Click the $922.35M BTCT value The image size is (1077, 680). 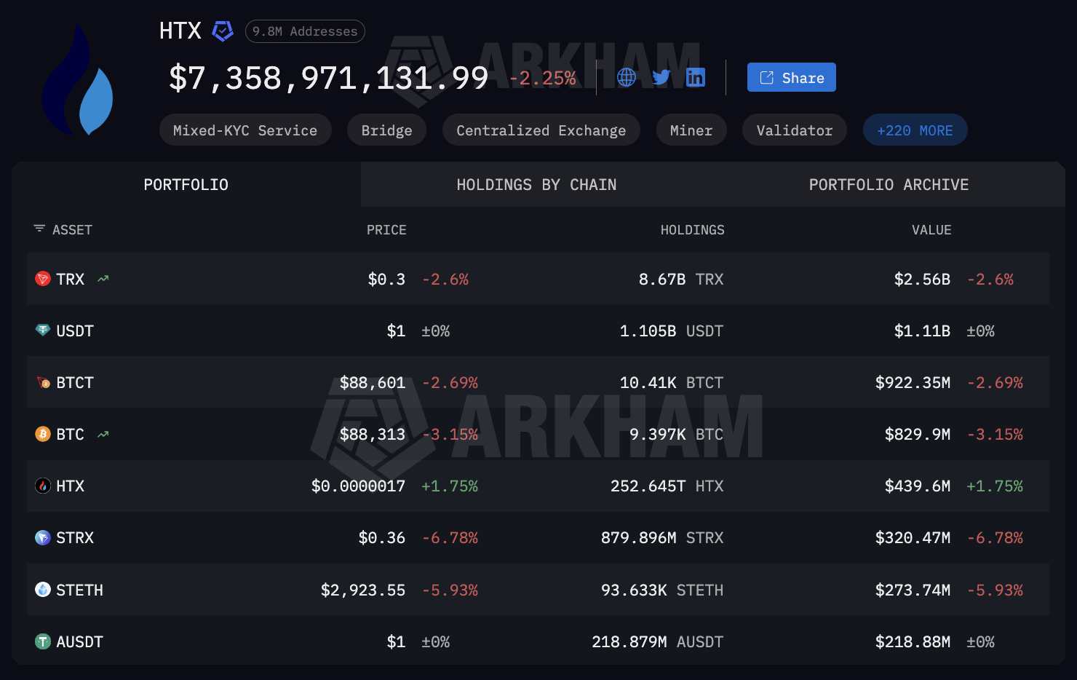tap(913, 382)
